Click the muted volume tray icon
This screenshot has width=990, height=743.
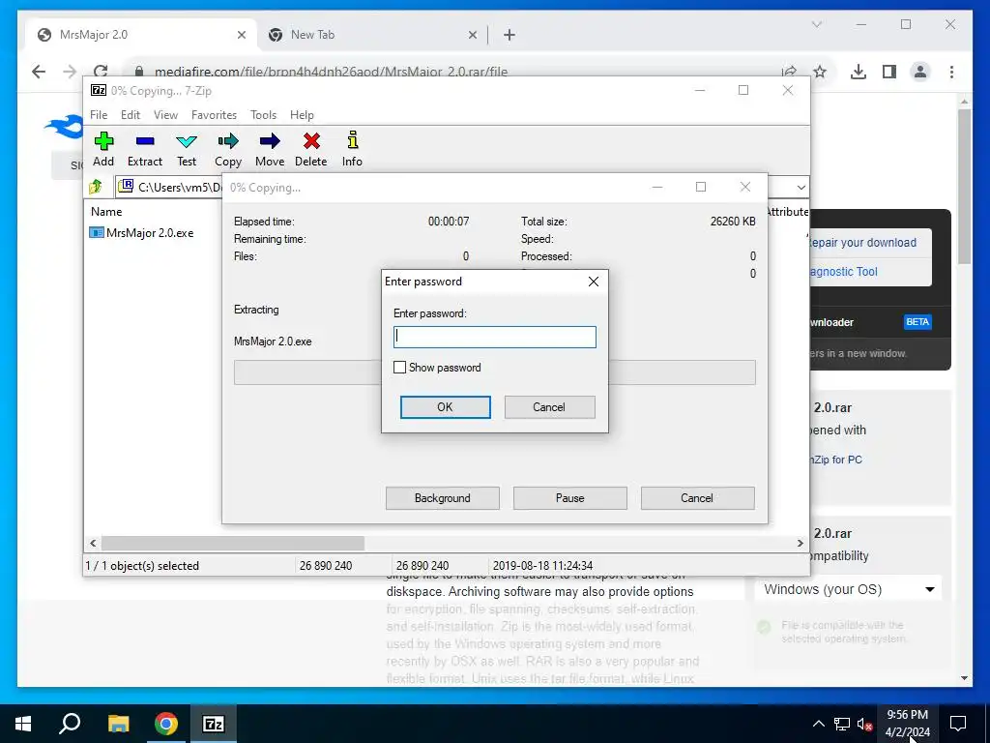(x=864, y=724)
